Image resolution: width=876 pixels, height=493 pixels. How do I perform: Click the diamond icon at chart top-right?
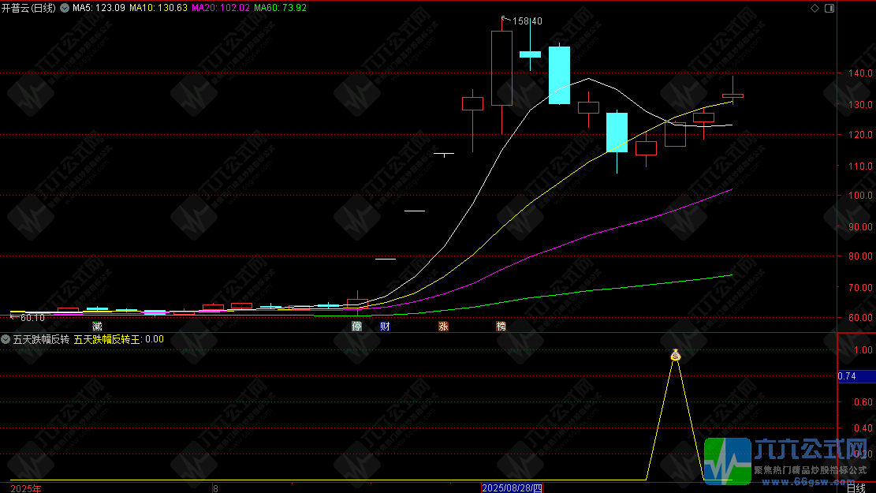point(814,8)
